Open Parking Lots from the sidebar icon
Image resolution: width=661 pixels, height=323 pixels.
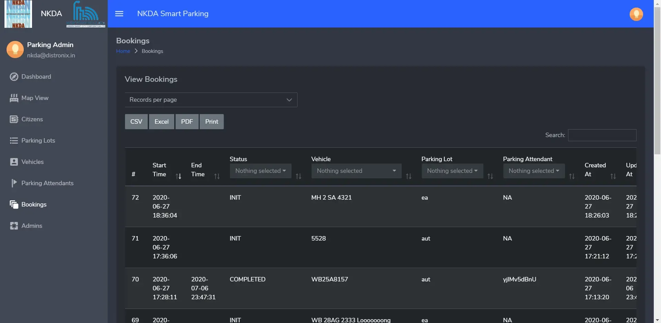(x=13, y=141)
